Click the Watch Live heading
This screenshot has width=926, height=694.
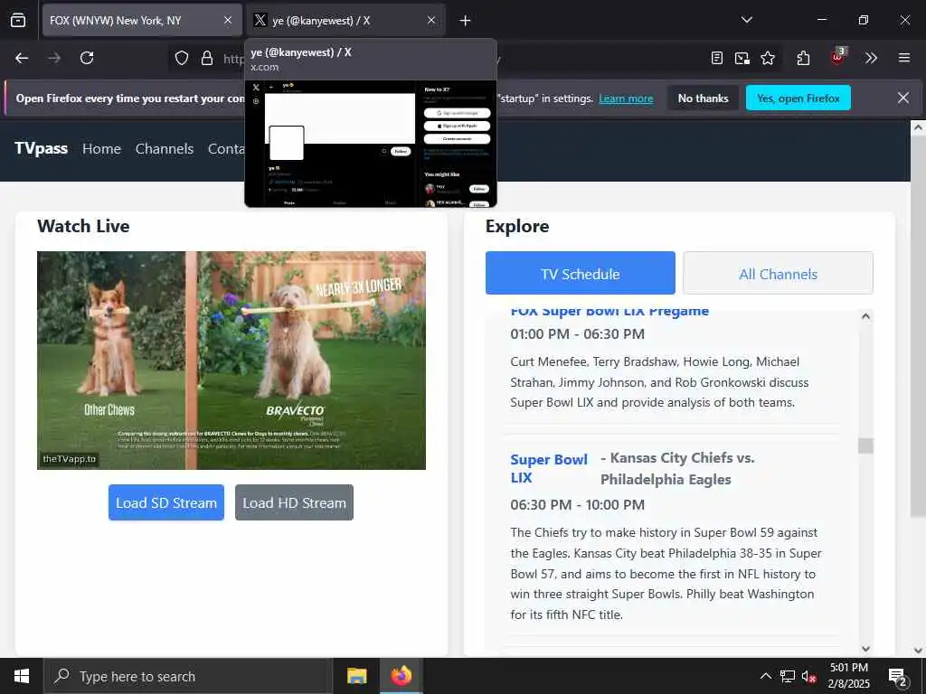(83, 226)
